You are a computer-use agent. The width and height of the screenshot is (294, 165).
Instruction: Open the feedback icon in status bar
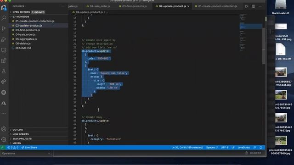(254, 148)
